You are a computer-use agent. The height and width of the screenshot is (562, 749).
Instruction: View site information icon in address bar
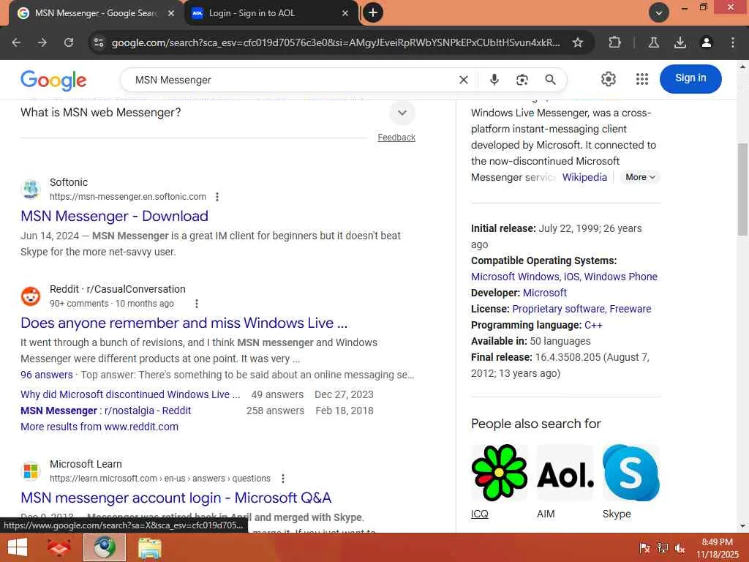[x=99, y=42]
